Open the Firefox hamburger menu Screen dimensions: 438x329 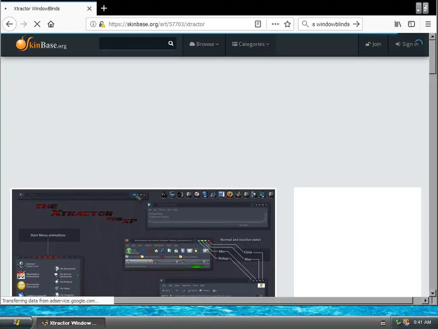click(428, 24)
